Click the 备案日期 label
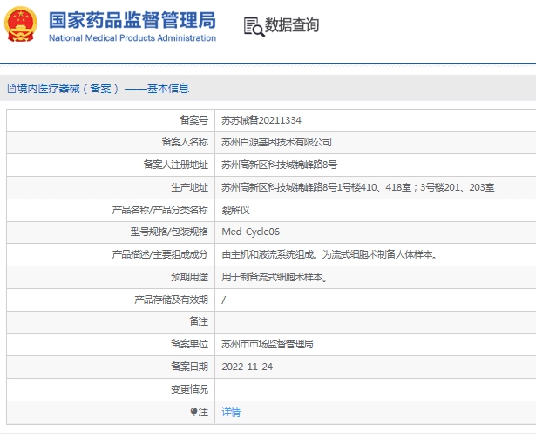Image resolution: width=536 pixels, height=438 pixels. coord(190,367)
